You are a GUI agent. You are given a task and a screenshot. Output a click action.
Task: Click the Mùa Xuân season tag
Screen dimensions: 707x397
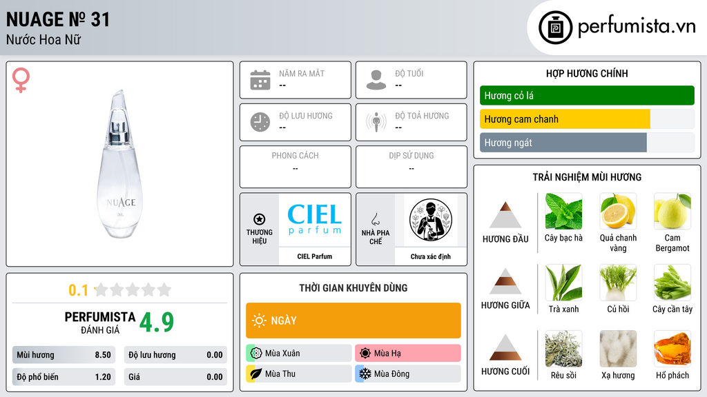[x=298, y=353]
